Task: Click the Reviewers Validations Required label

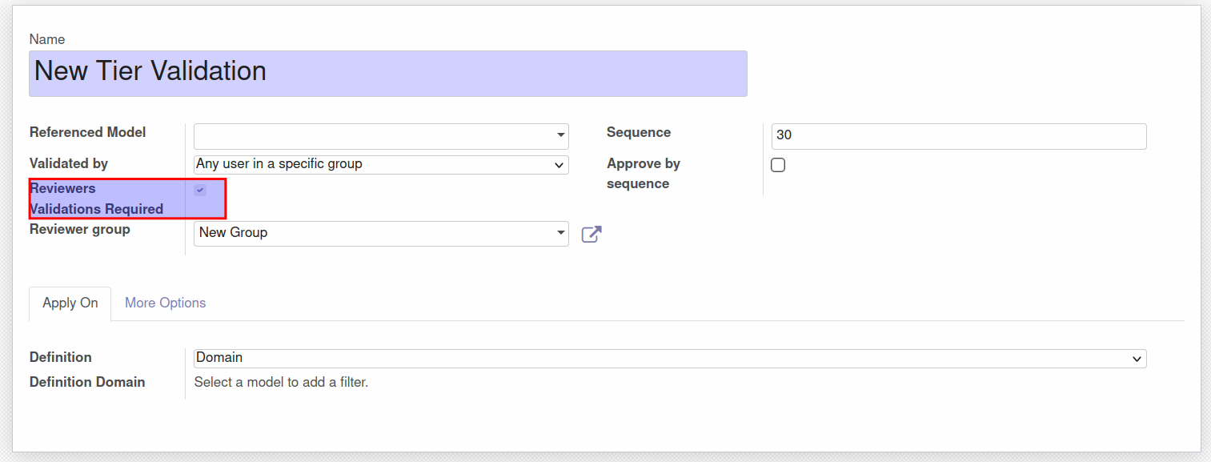Action: click(96, 199)
